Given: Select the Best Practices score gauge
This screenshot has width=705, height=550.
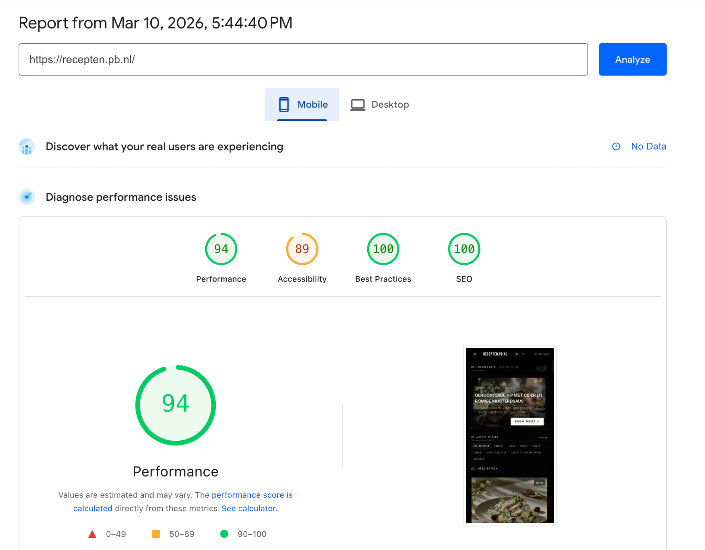Looking at the screenshot, I should pyautogui.click(x=383, y=249).
